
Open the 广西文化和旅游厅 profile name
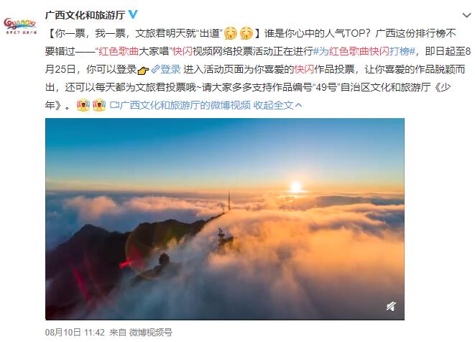(85, 14)
